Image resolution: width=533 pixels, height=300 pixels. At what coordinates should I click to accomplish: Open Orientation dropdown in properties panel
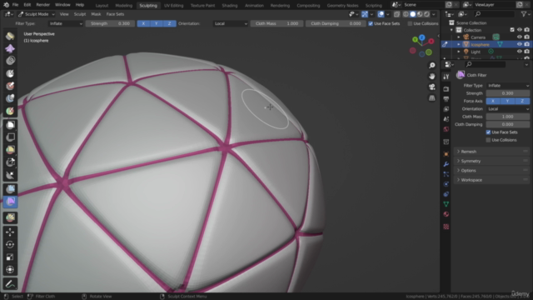508,109
